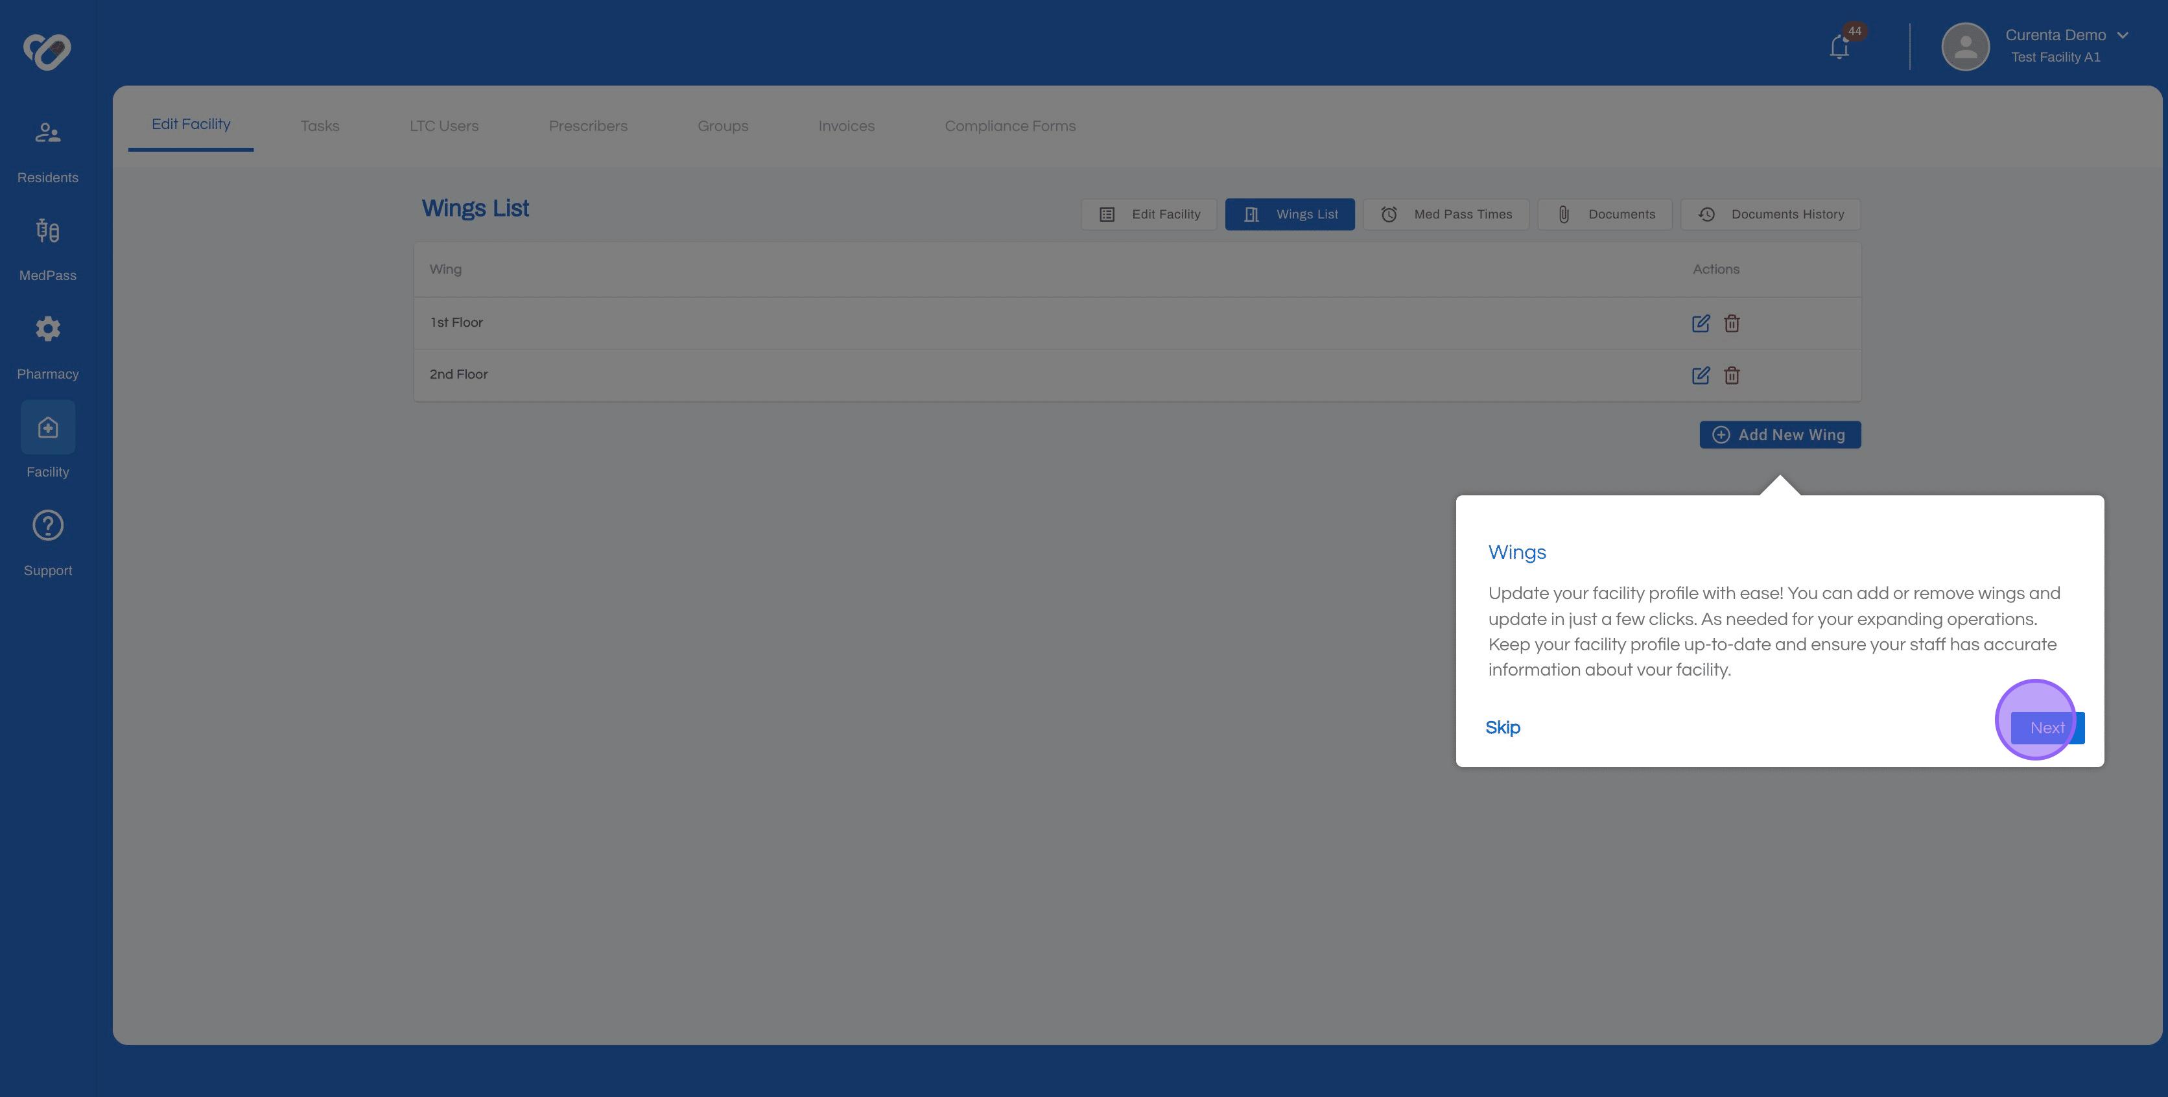2168x1097 pixels.
Task: Delete the 1st Floor wing
Action: [1731, 324]
